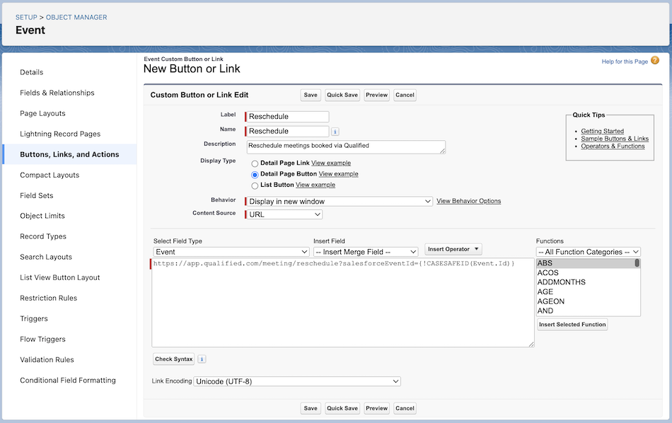Click the bottom Cancel button

point(405,408)
